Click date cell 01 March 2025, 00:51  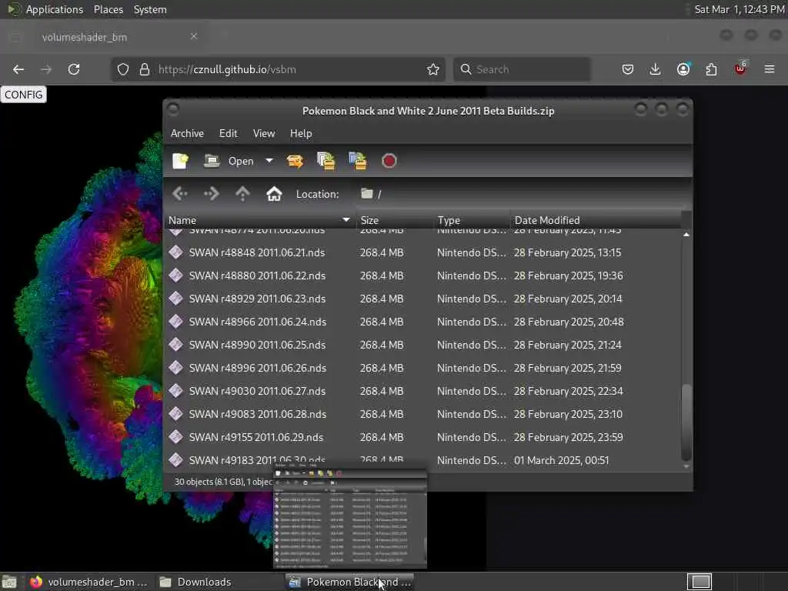coord(561,460)
